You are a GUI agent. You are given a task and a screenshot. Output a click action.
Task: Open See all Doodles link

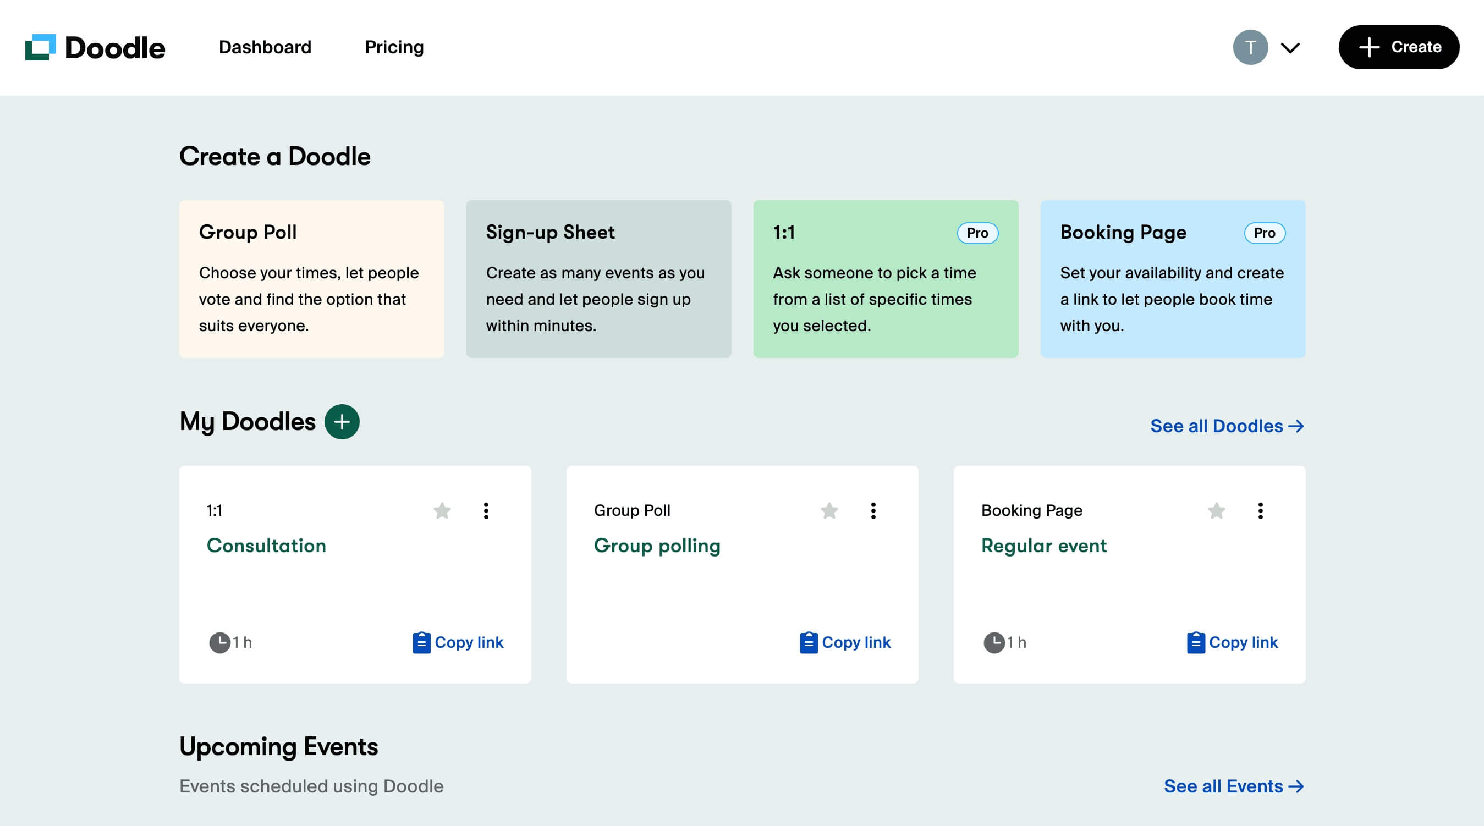[x=1227, y=426]
